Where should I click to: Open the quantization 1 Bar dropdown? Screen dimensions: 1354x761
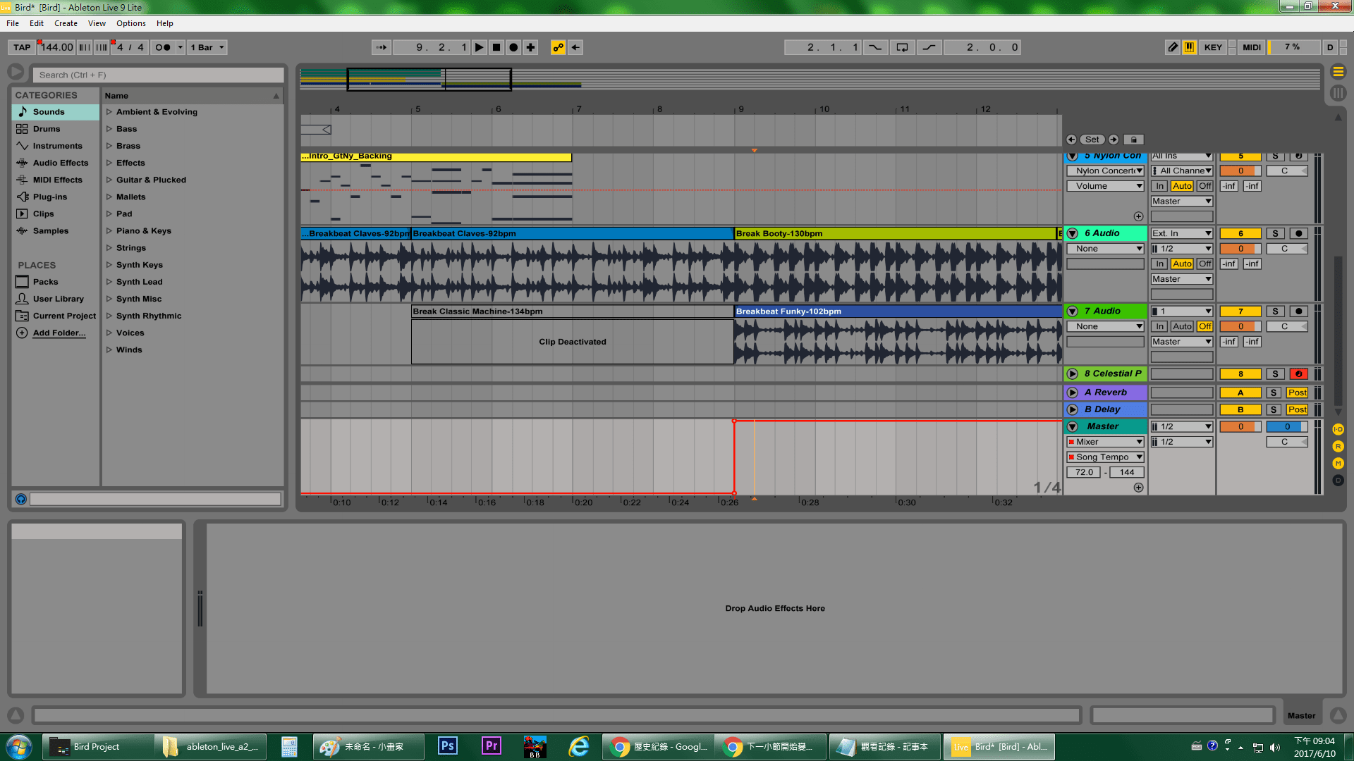[207, 47]
